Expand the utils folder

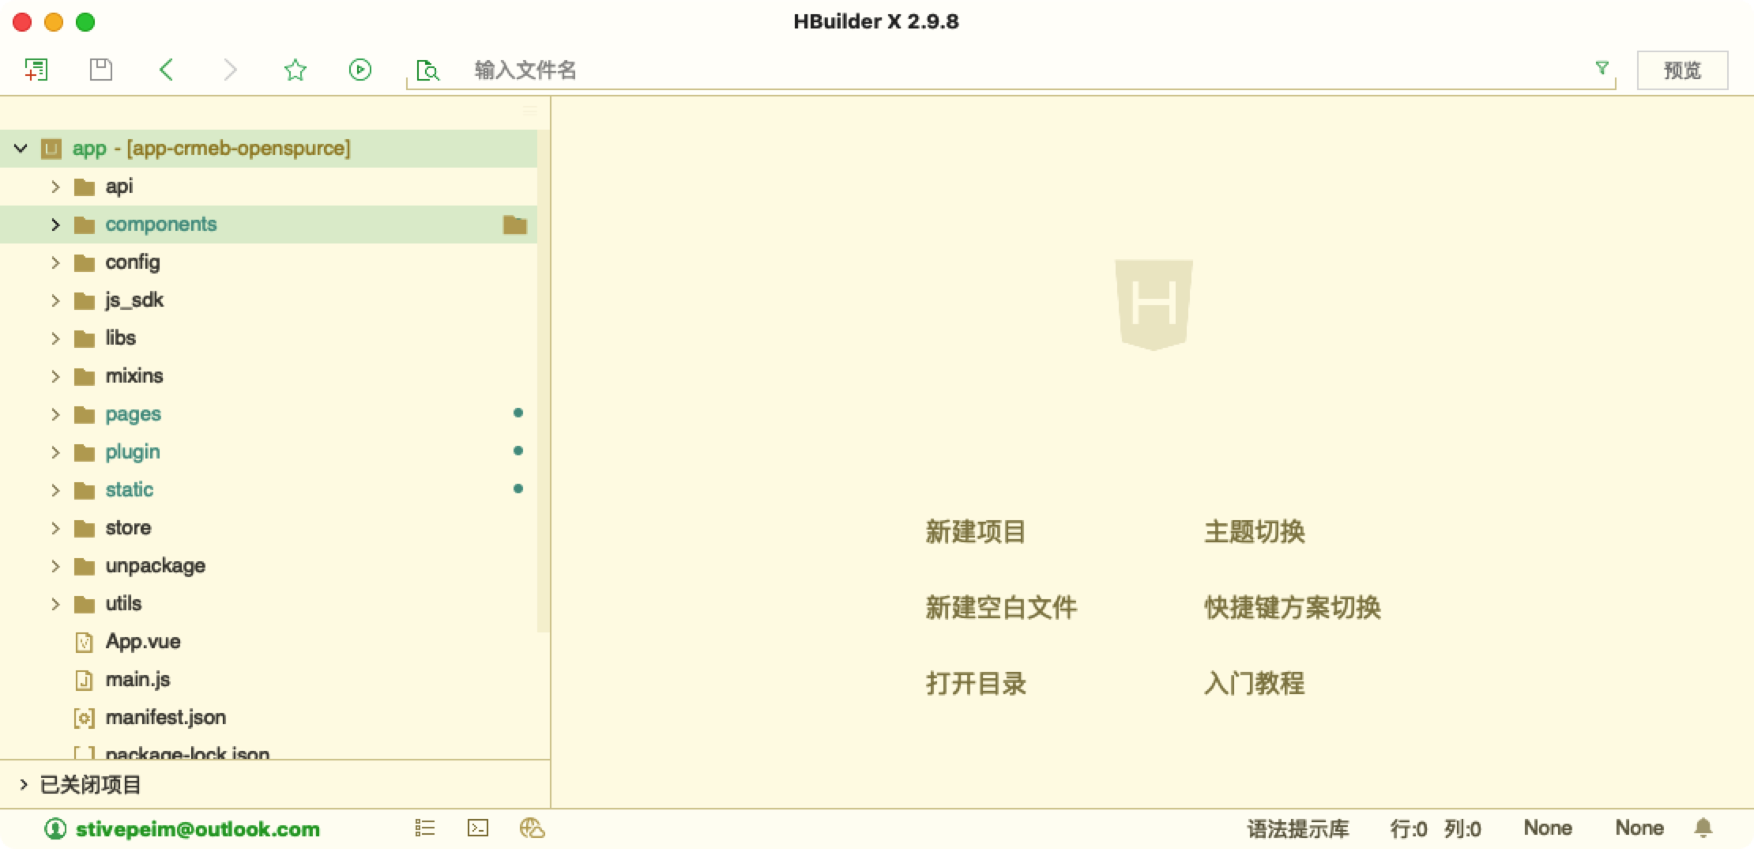pos(55,604)
